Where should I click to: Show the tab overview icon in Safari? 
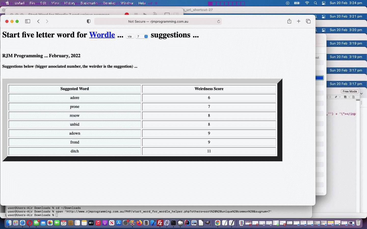(x=308, y=21)
